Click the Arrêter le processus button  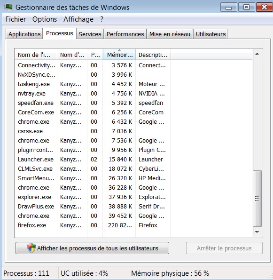coord(224,248)
